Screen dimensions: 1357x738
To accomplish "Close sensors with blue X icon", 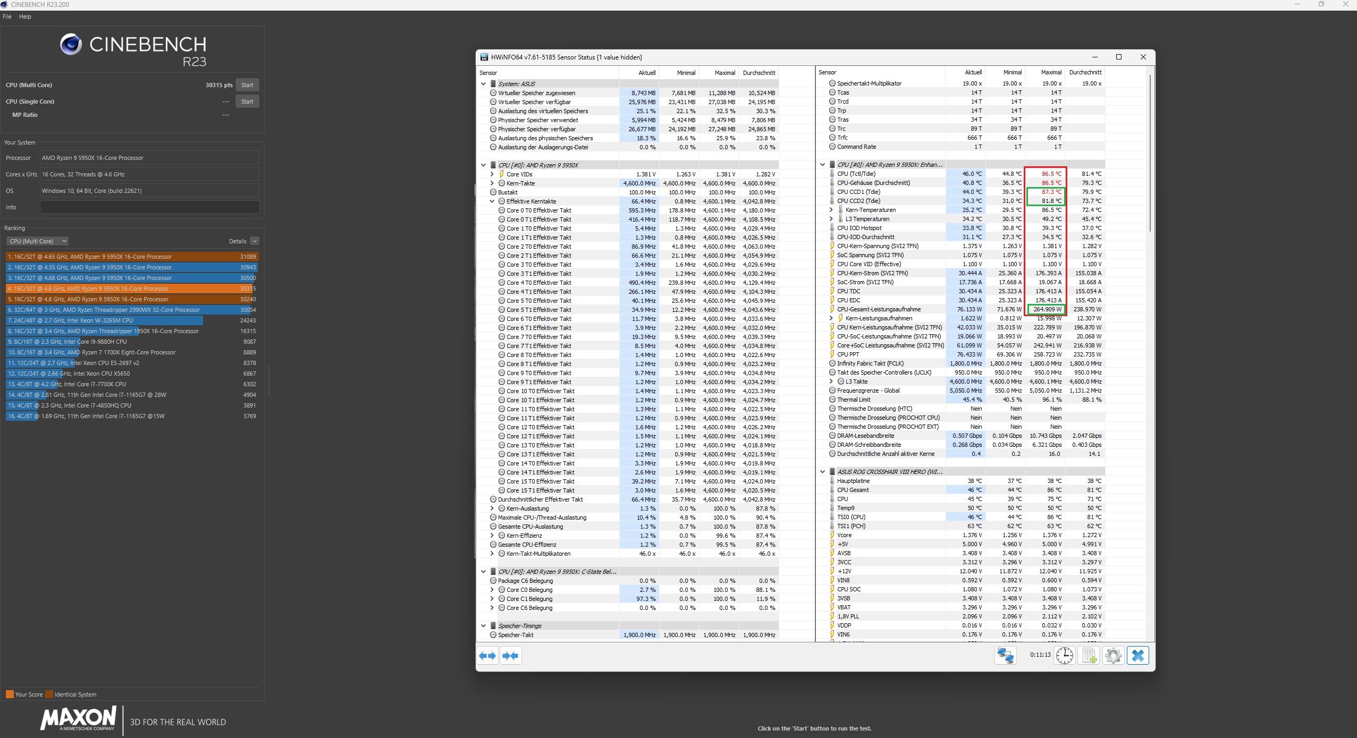I will [1137, 656].
